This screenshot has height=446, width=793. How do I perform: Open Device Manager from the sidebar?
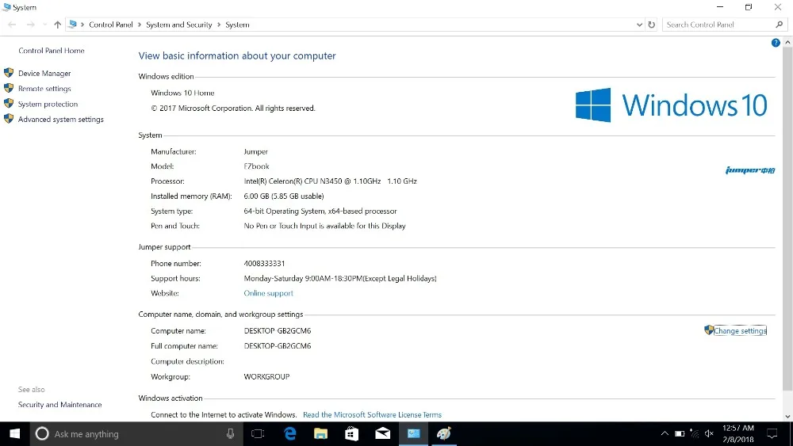(44, 73)
